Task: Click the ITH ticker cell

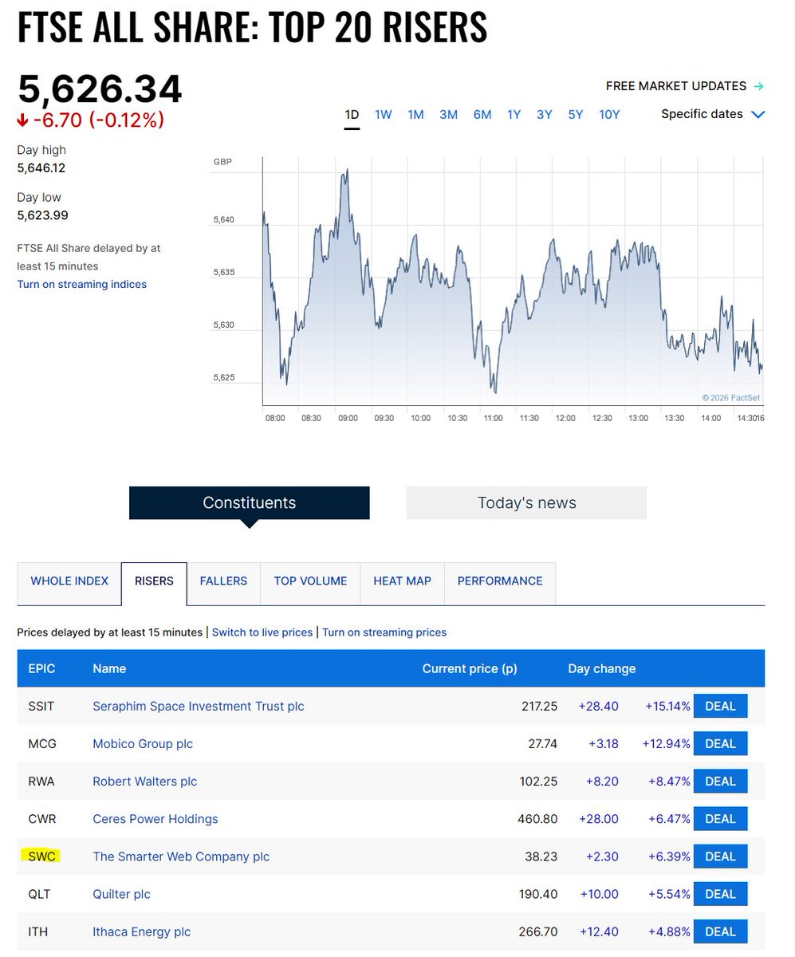Action: (38, 931)
